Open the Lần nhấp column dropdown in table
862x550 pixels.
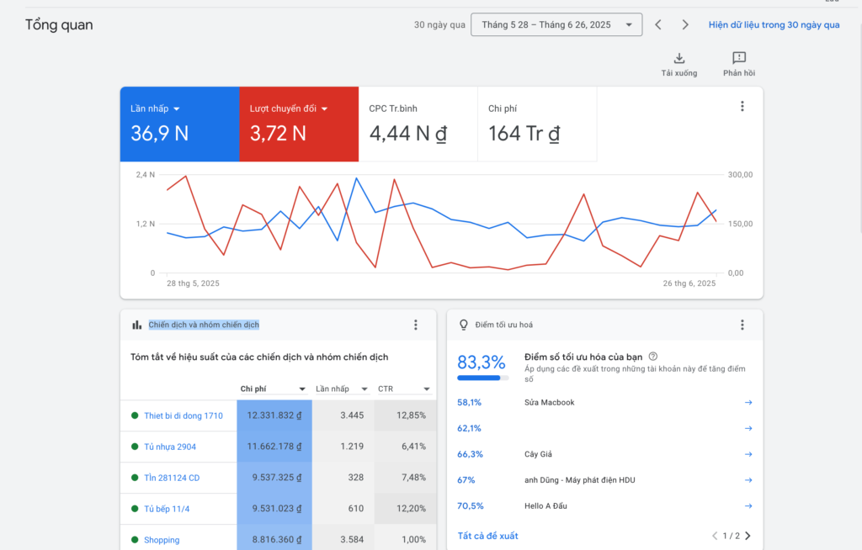coord(342,389)
